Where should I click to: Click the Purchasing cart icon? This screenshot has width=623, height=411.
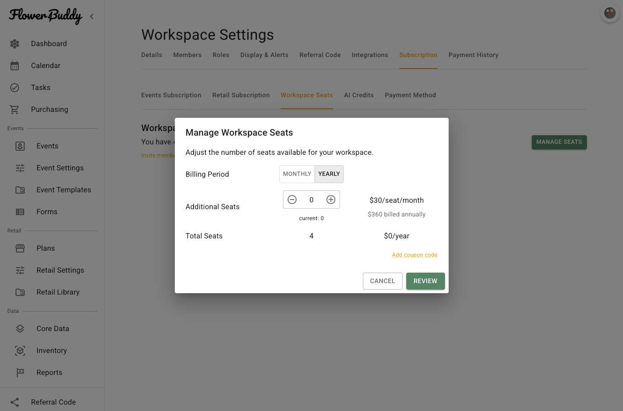coord(15,110)
